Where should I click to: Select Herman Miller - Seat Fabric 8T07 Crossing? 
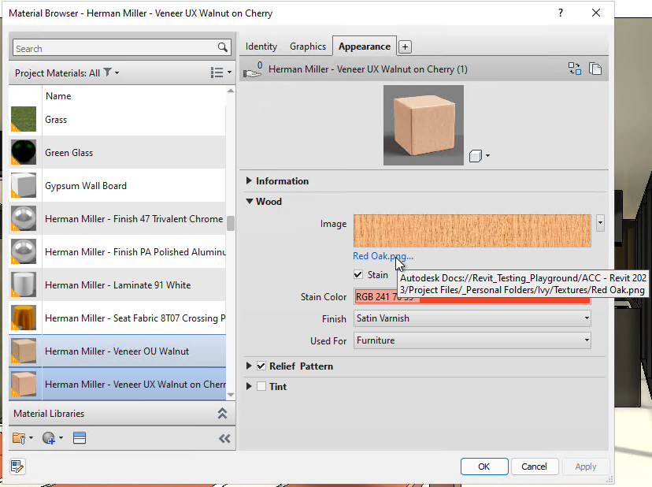pos(117,318)
